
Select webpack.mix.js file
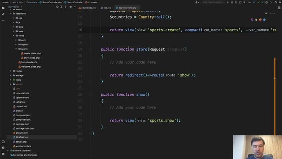[x=22, y=146]
